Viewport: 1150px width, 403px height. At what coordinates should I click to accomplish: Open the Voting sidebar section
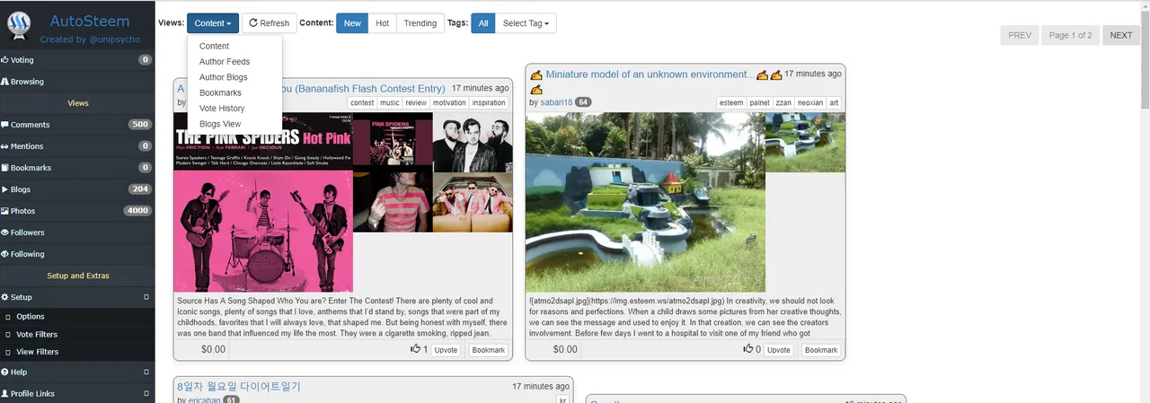77,60
